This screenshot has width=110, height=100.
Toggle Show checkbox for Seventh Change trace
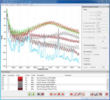pyautogui.click(x=3, y=89)
